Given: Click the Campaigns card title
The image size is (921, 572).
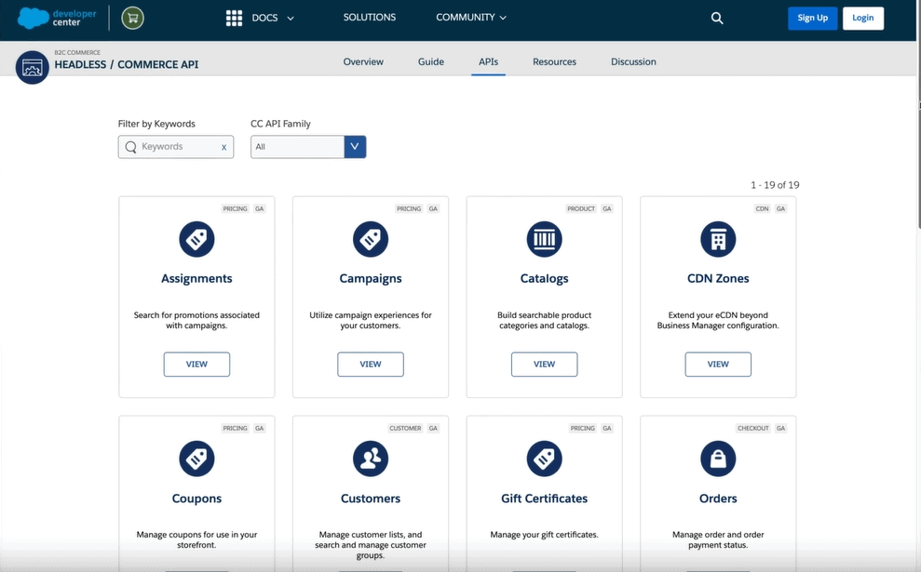Looking at the screenshot, I should [x=371, y=279].
